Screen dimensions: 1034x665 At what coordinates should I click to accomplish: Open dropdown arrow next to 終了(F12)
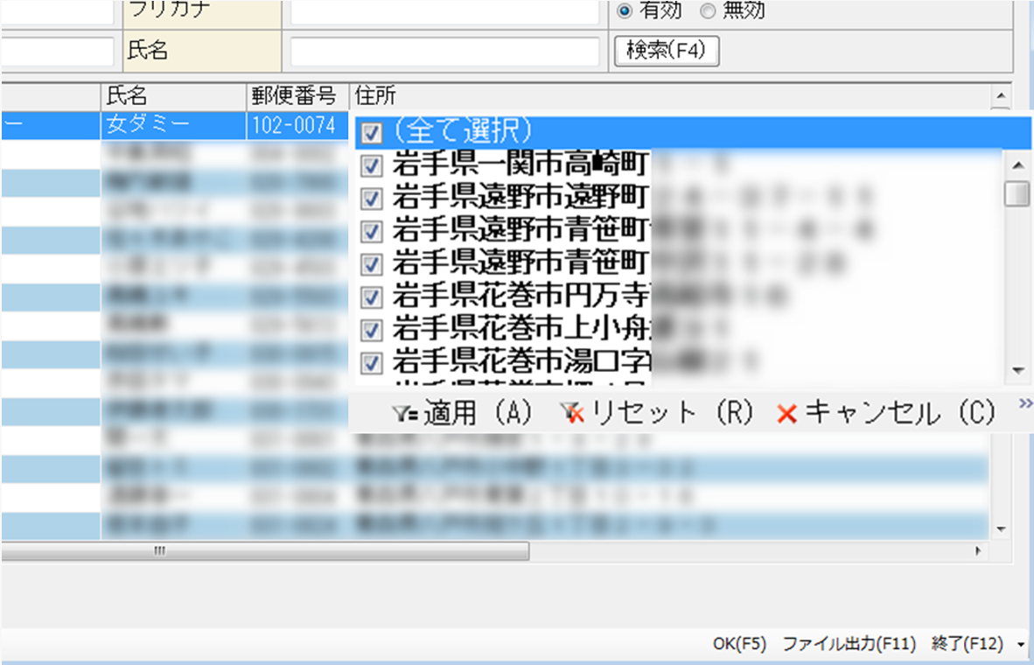pos(1022,643)
